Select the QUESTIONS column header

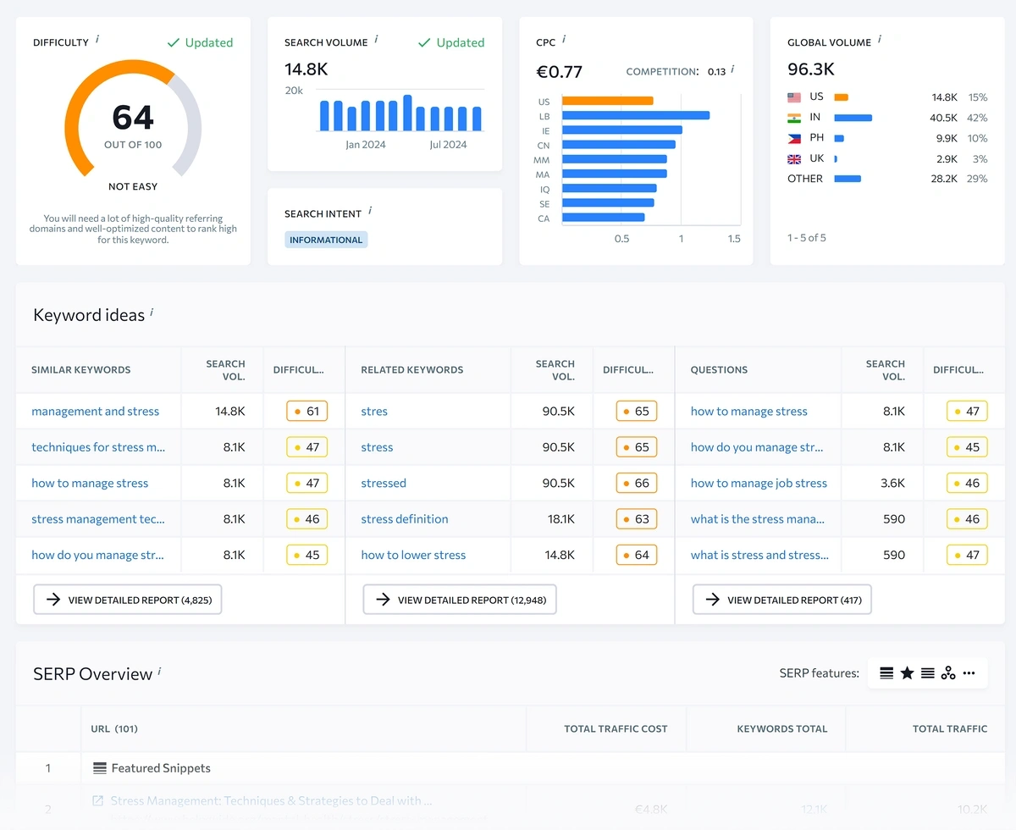[x=718, y=369]
